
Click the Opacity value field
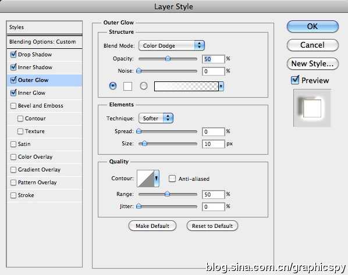(x=214, y=59)
